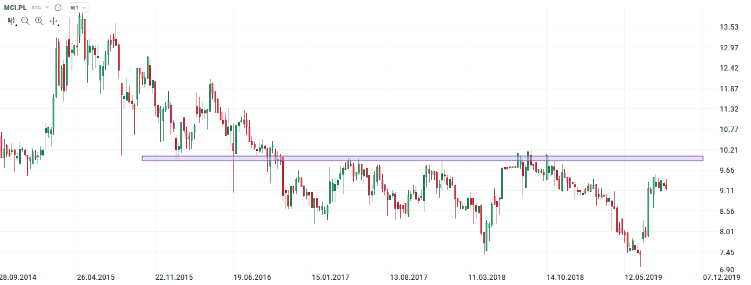Select the purple resistance zone rectangle
Image resolution: width=751 pixels, height=285 pixels.
(x=422, y=158)
